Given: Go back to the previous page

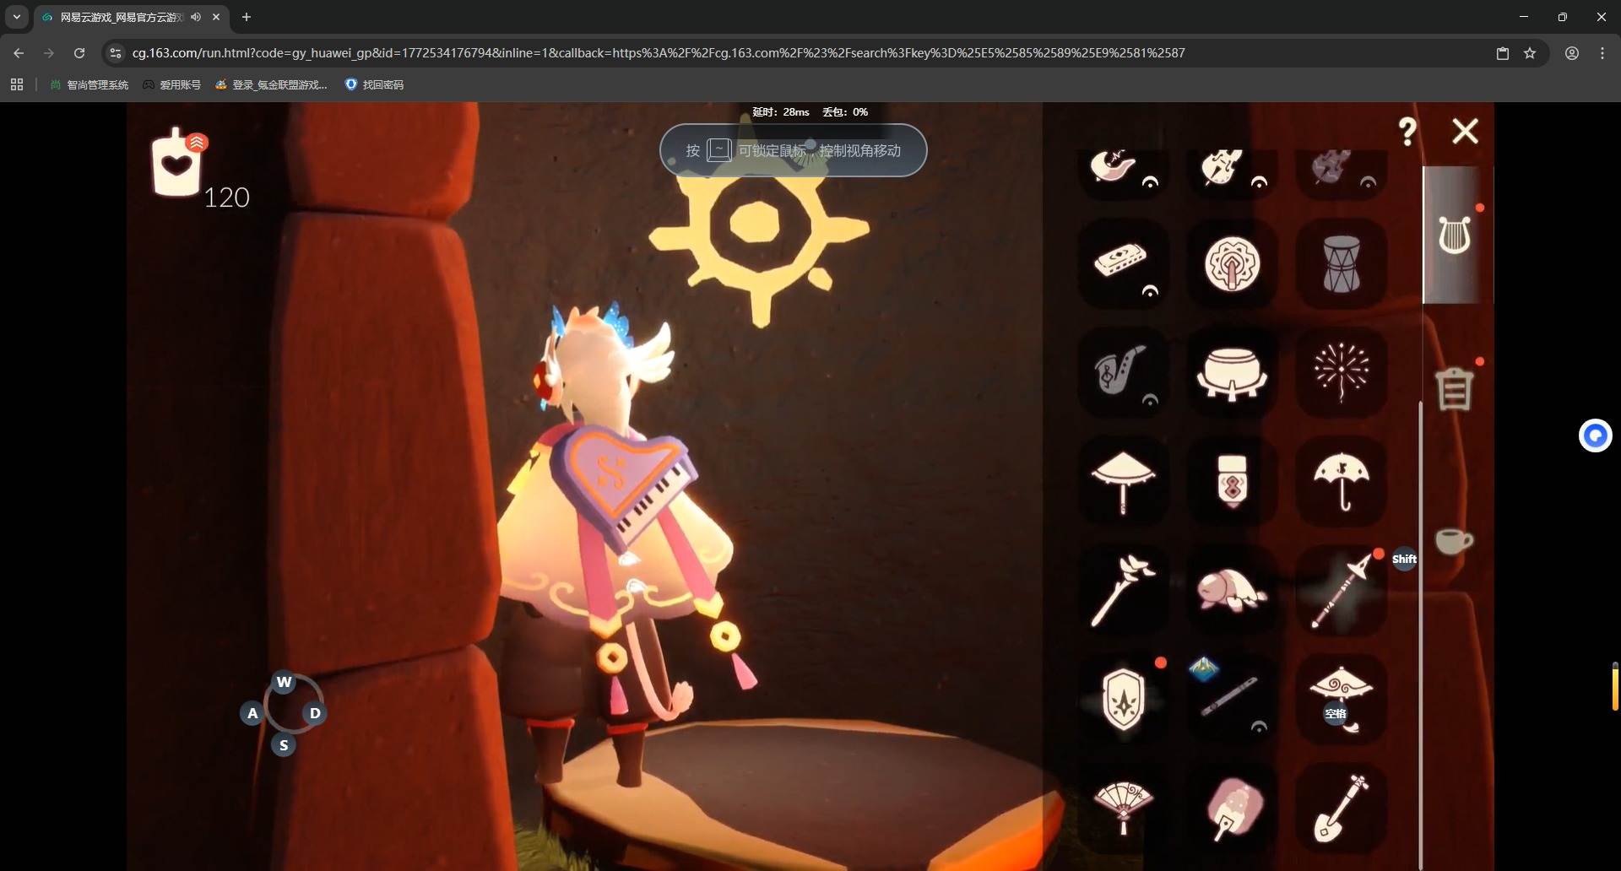Looking at the screenshot, I should coord(19,53).
